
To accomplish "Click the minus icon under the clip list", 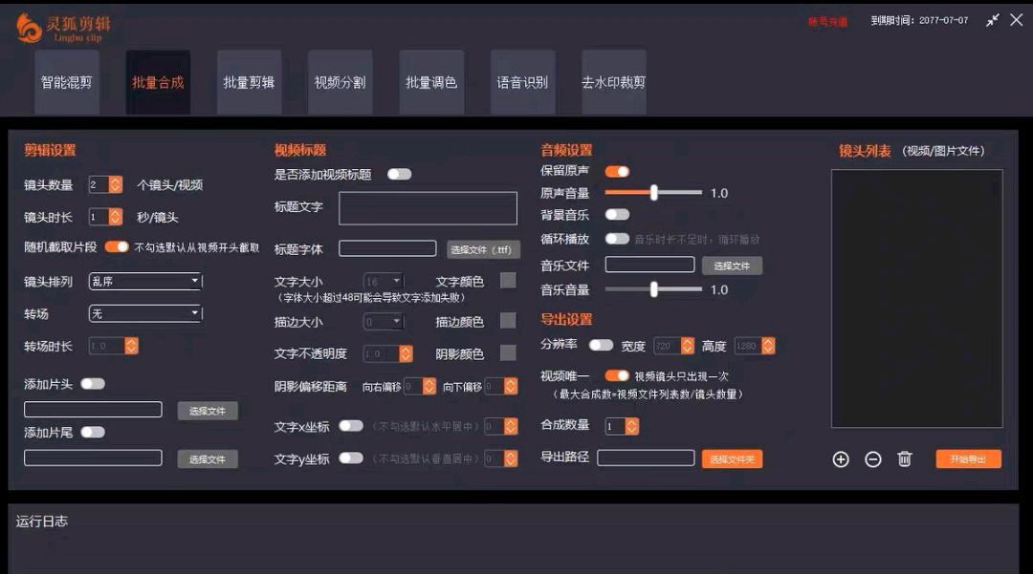I will (x=873, y=459).
